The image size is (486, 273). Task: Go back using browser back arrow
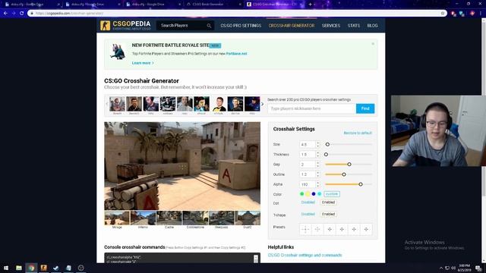(x=5, y=14)
